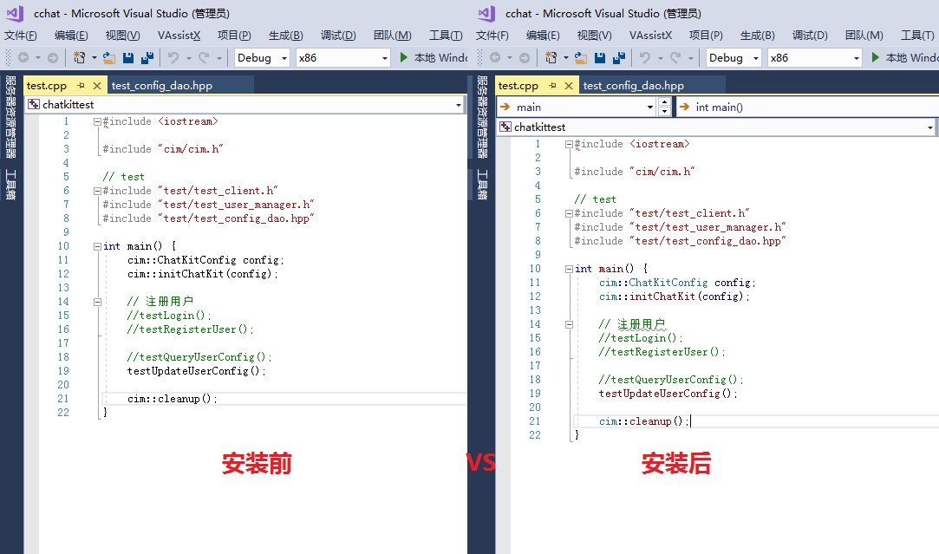Open 视图(V) menu in right window
This screenshot has width=939, height=554.
tap(595, 36)
